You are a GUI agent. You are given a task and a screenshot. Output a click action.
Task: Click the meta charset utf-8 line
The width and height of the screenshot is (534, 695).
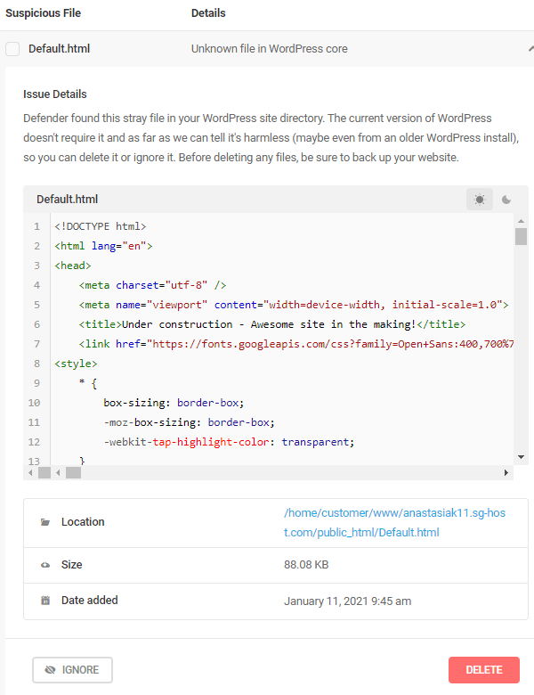coord(153,285)
